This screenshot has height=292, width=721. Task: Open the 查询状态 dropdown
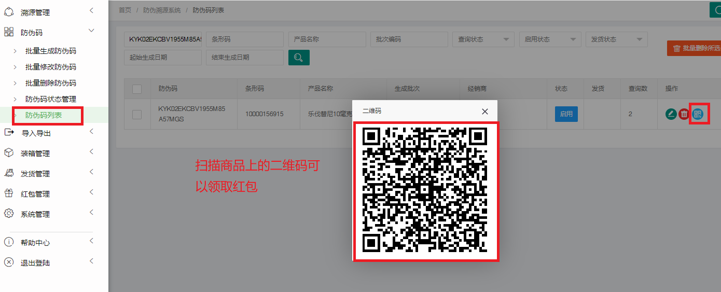click(483, 39)
